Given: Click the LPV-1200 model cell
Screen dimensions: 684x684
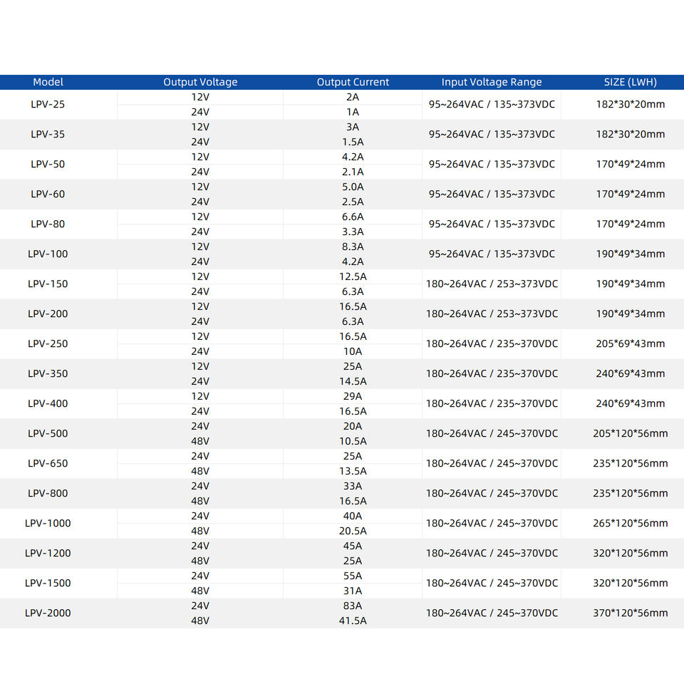Looking at the screenshot, I should [x=48, y=553].
